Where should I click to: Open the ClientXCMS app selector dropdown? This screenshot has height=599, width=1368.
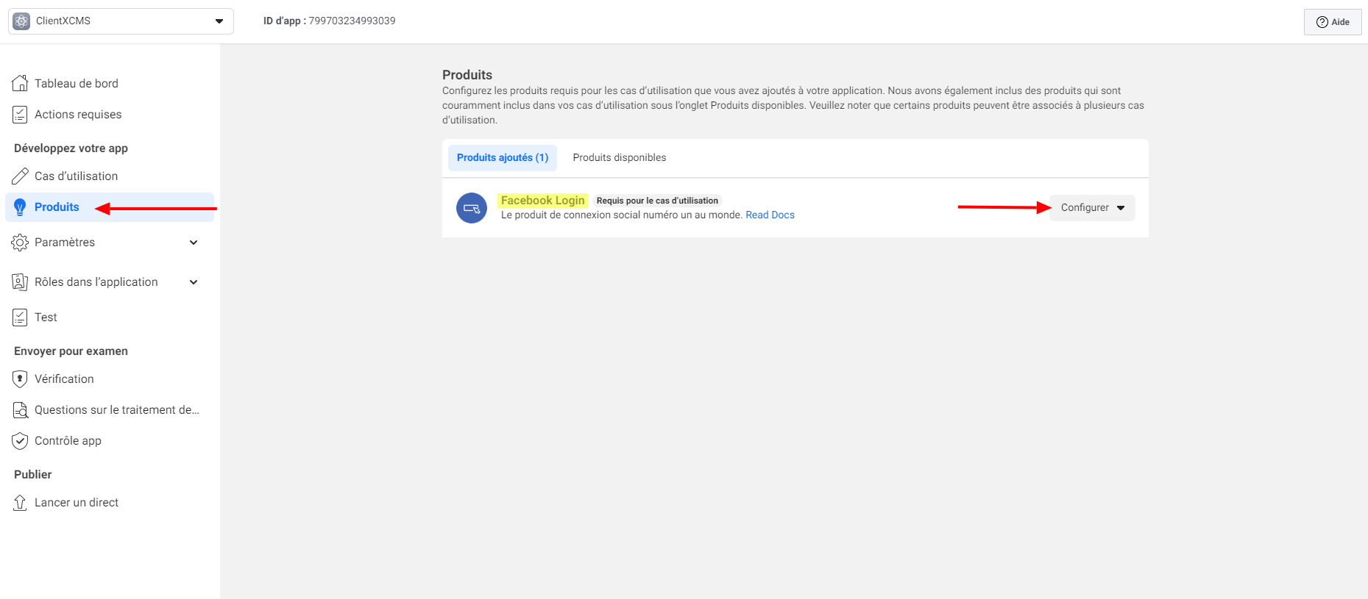[x=121, y=21]
